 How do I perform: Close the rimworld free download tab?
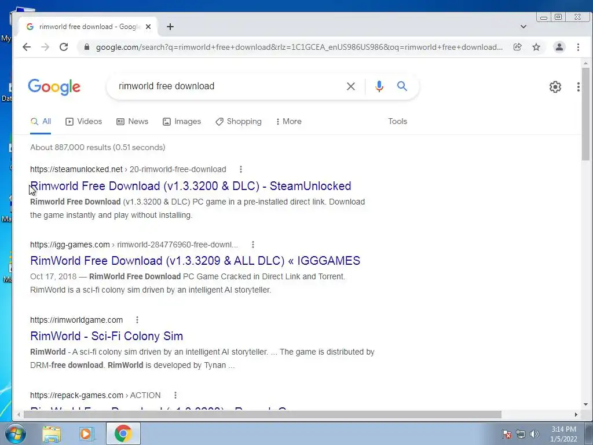click(x=148, y=27)
